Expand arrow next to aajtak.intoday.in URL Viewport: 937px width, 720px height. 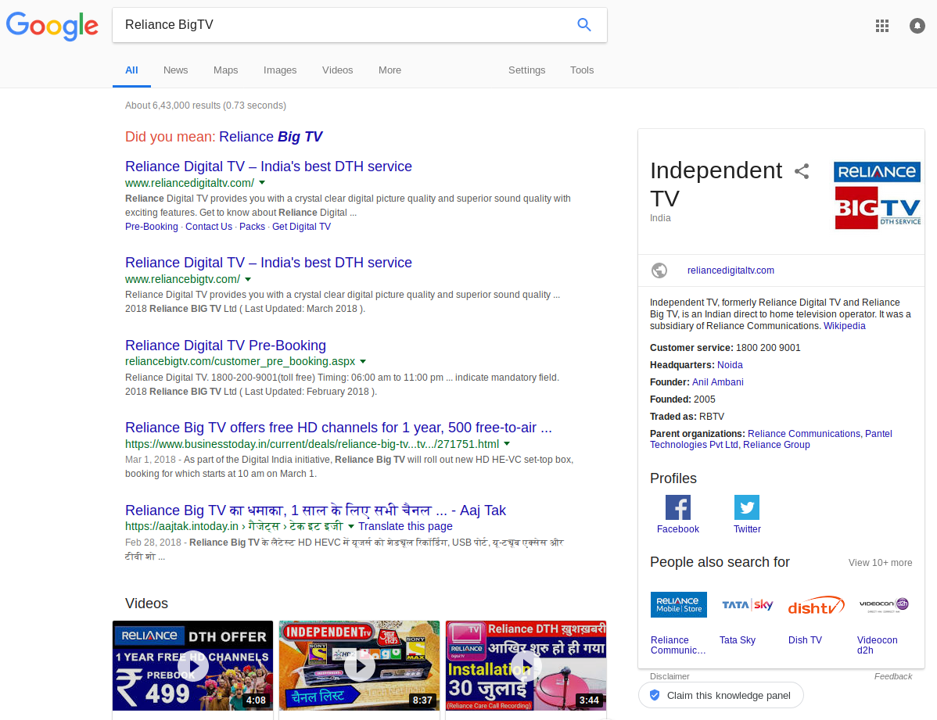(x=350, y=526)
